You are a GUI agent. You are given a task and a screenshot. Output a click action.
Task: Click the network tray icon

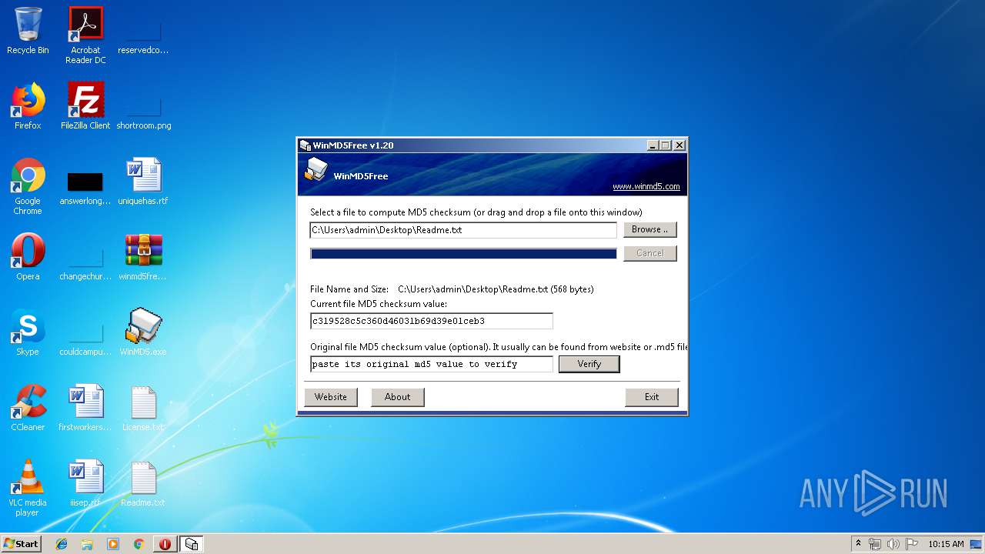pos(875,544)
